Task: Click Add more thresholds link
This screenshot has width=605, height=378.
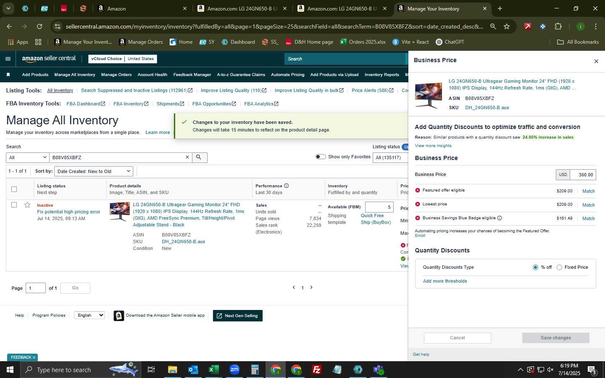Action: (445, 281)
